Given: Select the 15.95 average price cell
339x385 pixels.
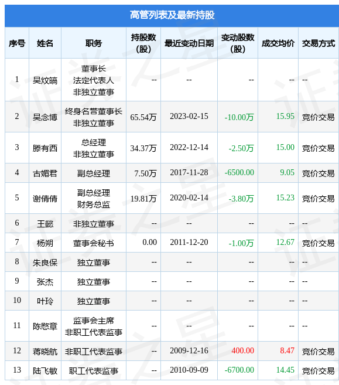Looking at the screenshot, I should click(285, 116).
